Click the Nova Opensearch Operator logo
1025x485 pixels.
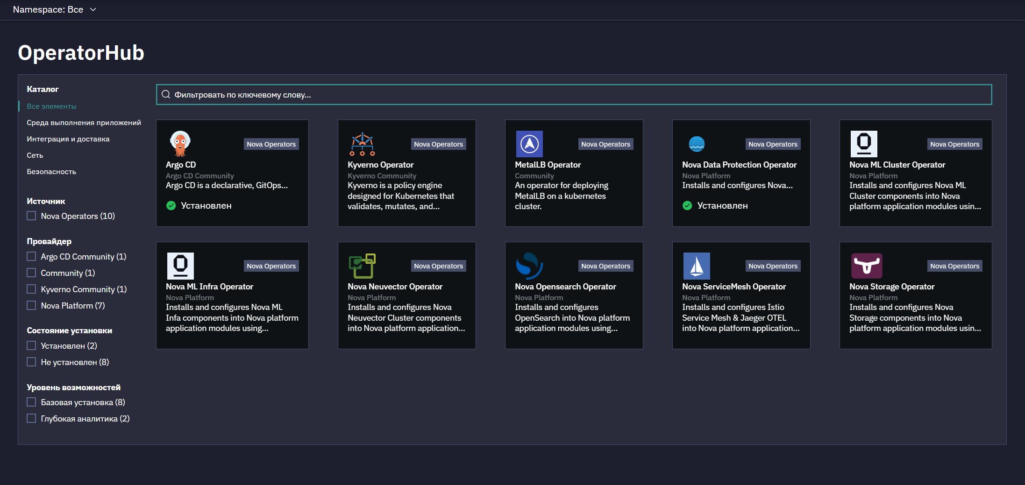(529, 266)
